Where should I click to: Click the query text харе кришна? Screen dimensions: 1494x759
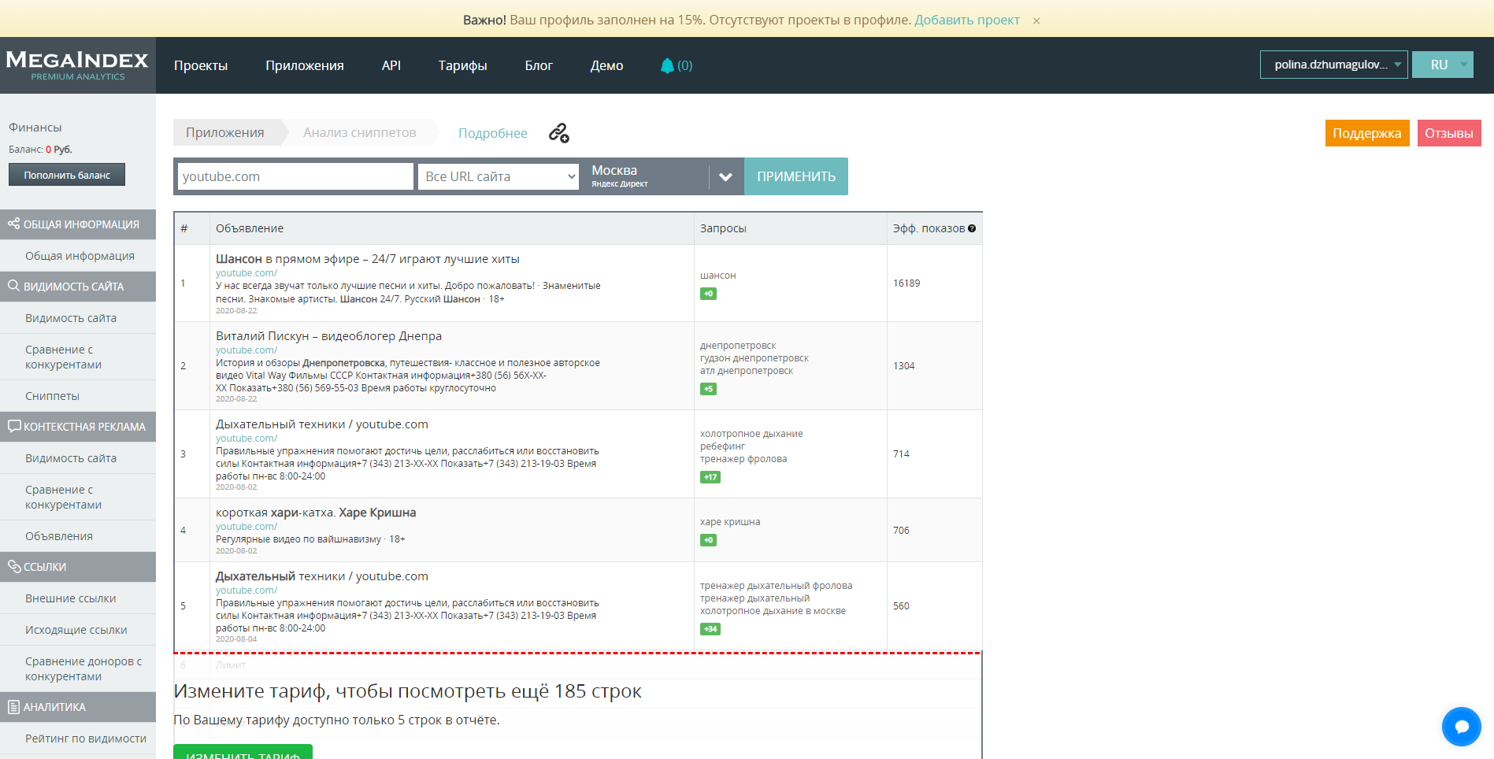click(730, 522)
